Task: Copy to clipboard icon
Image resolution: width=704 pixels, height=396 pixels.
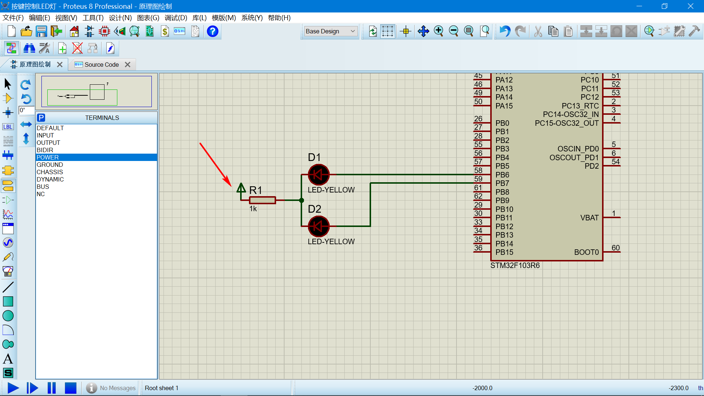Action: (x=553, y=32)
